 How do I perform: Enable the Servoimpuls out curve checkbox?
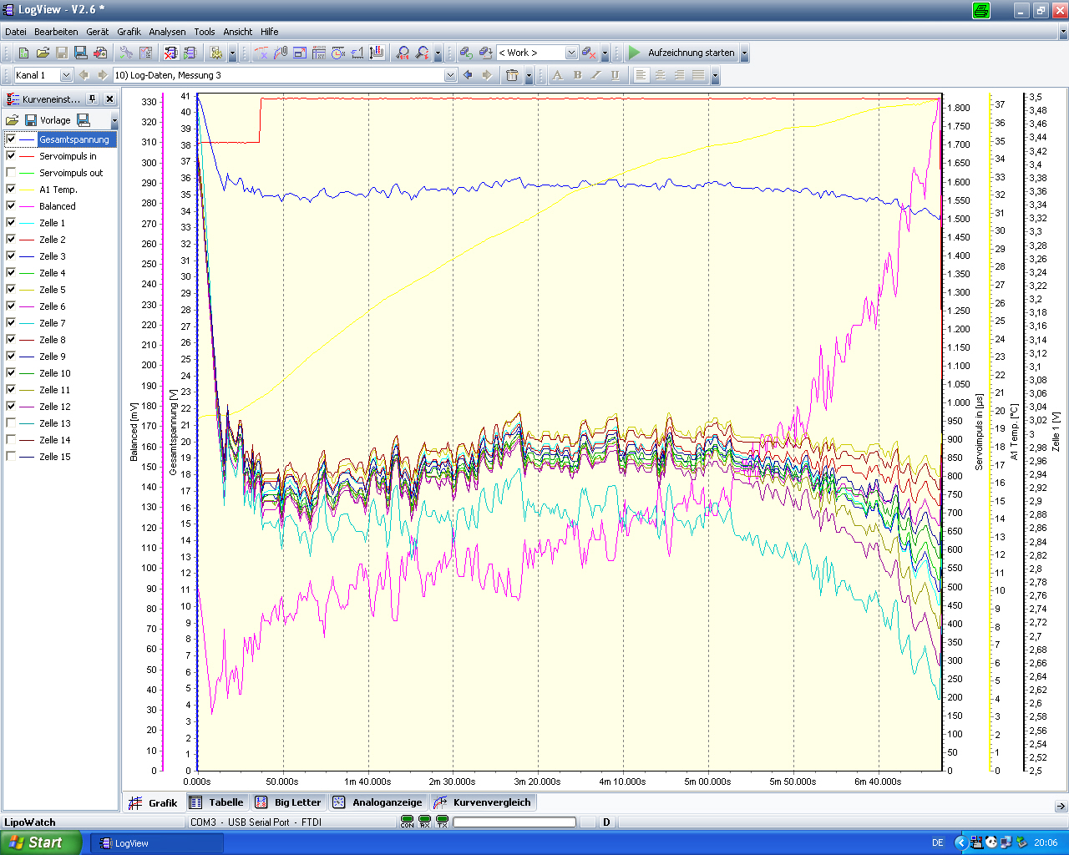11,173
